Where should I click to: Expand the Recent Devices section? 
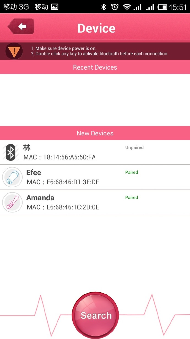95,67
